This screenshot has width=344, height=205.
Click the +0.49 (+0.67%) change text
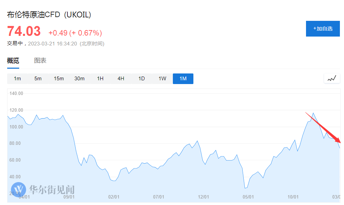tap(75, 33)
